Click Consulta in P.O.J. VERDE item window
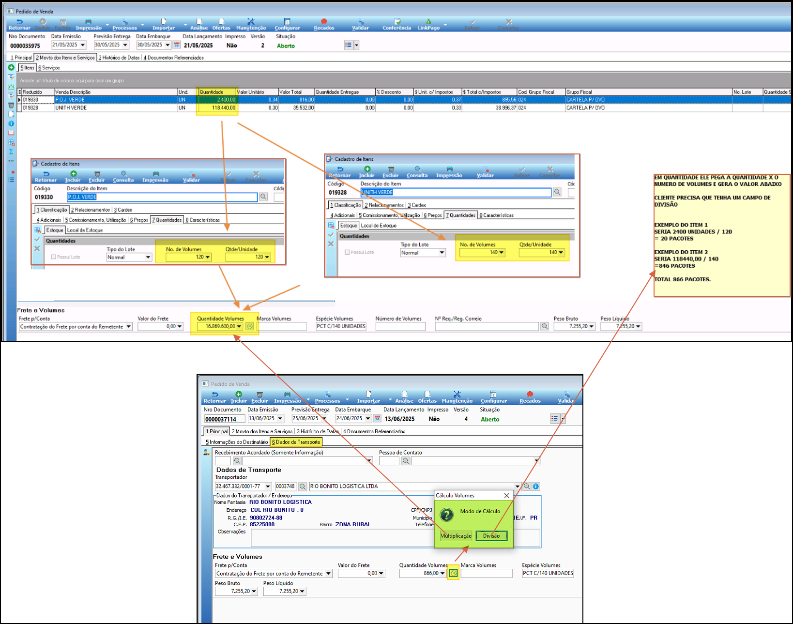Screen dimensions: 793x624 123,176
